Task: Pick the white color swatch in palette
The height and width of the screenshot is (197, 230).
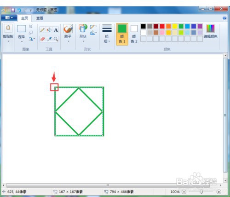Action: [143, 33]
